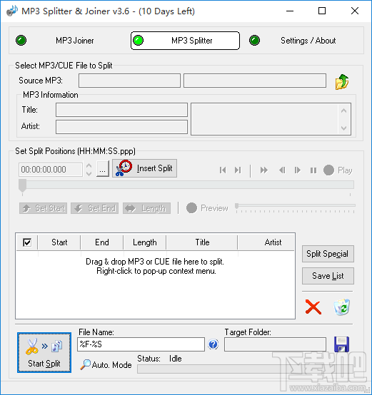Click the app icon in title bar
This screenshot has width=372, height=395.
(x=12, y=11)
